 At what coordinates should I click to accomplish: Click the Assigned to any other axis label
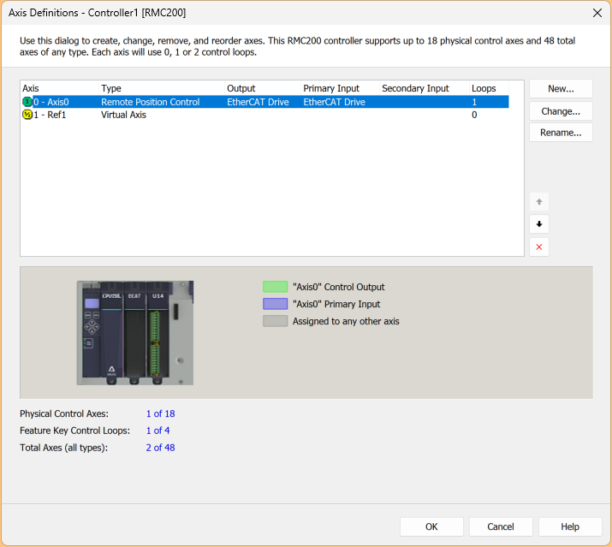(346, 321)
